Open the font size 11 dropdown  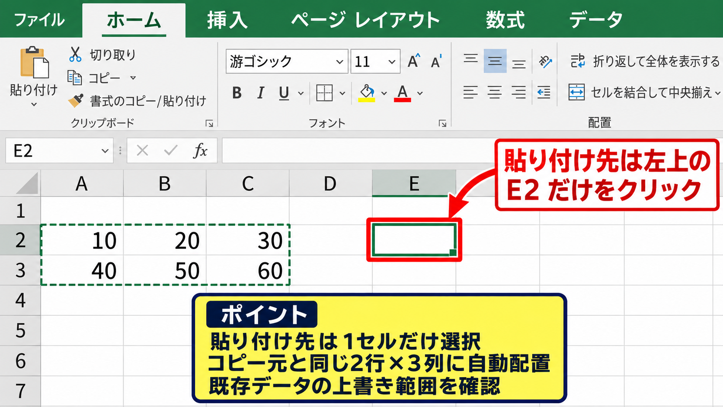tap(392, 62)
